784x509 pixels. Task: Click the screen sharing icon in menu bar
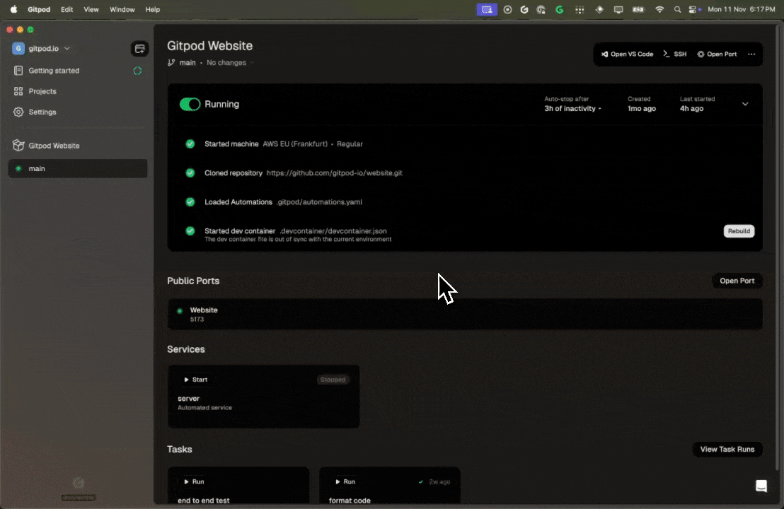tap(487, 9)
